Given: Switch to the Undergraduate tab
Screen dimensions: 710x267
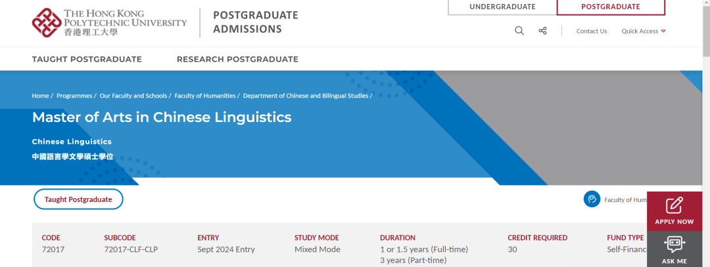Looking at the screenshot, I should (x=502, y=7).
